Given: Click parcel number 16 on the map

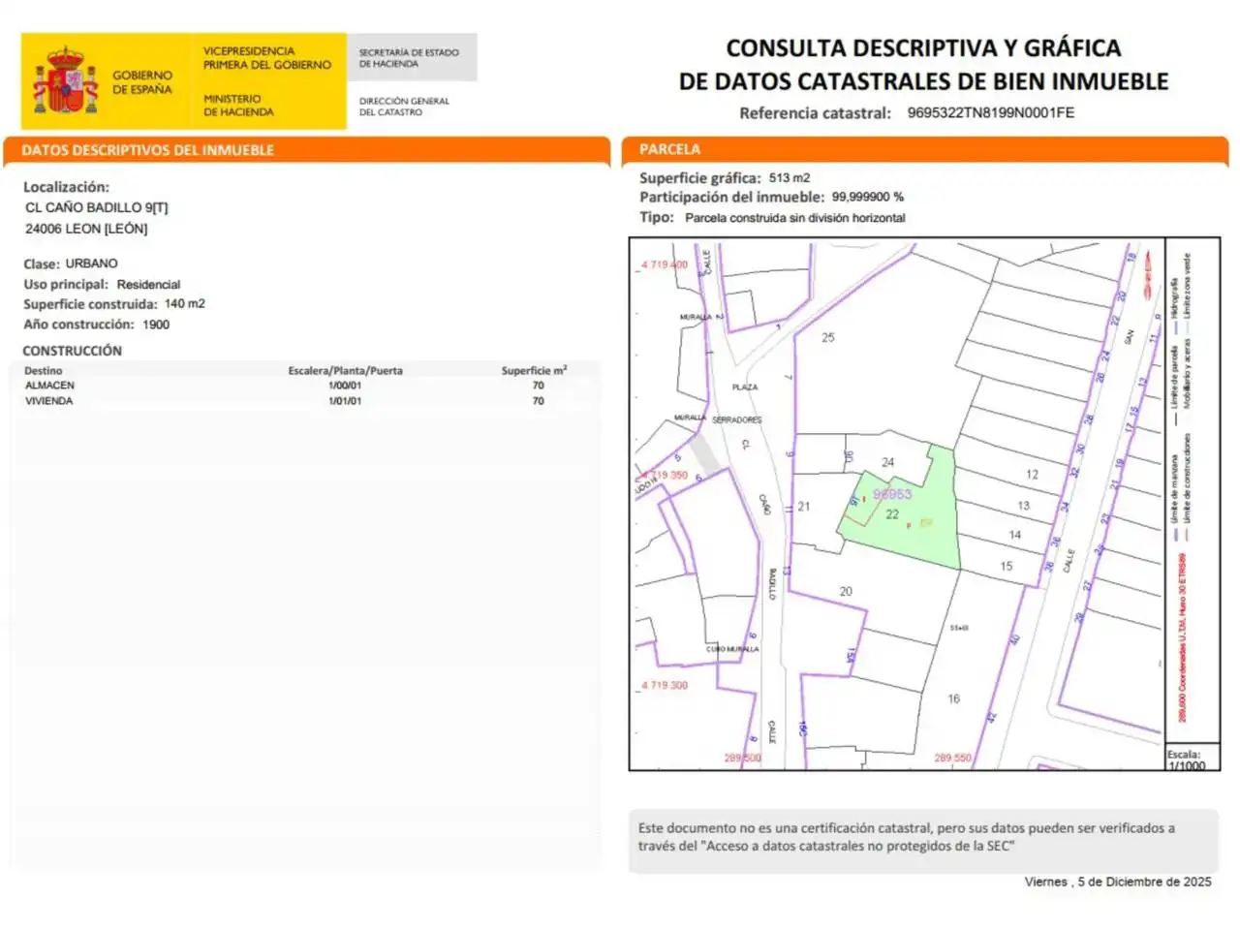Looking at the screenshot, I should pyautogui.click(x=954, y=698).
